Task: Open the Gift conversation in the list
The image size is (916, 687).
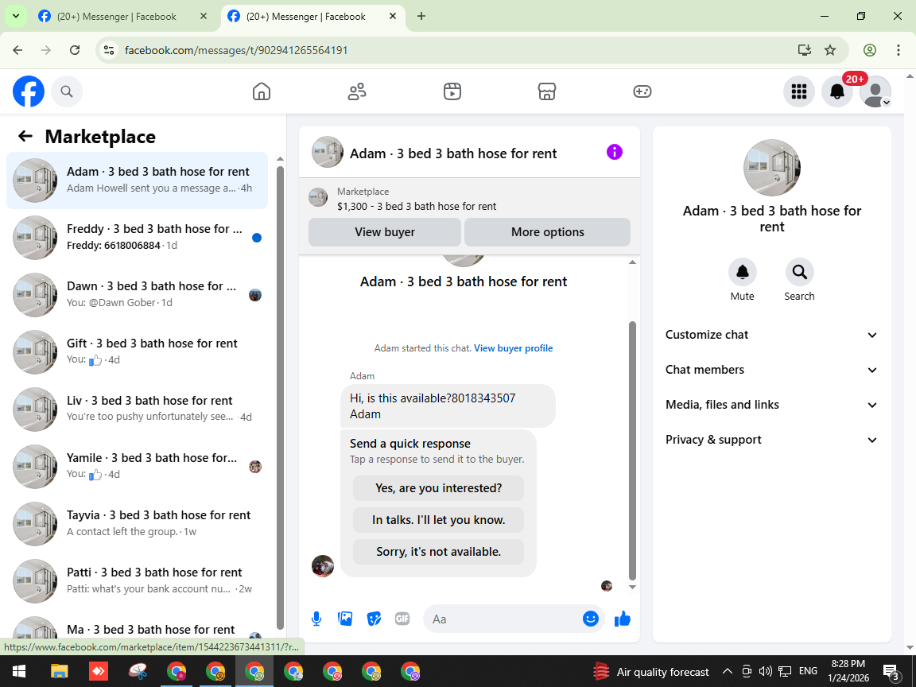Action: click(138, 351)
